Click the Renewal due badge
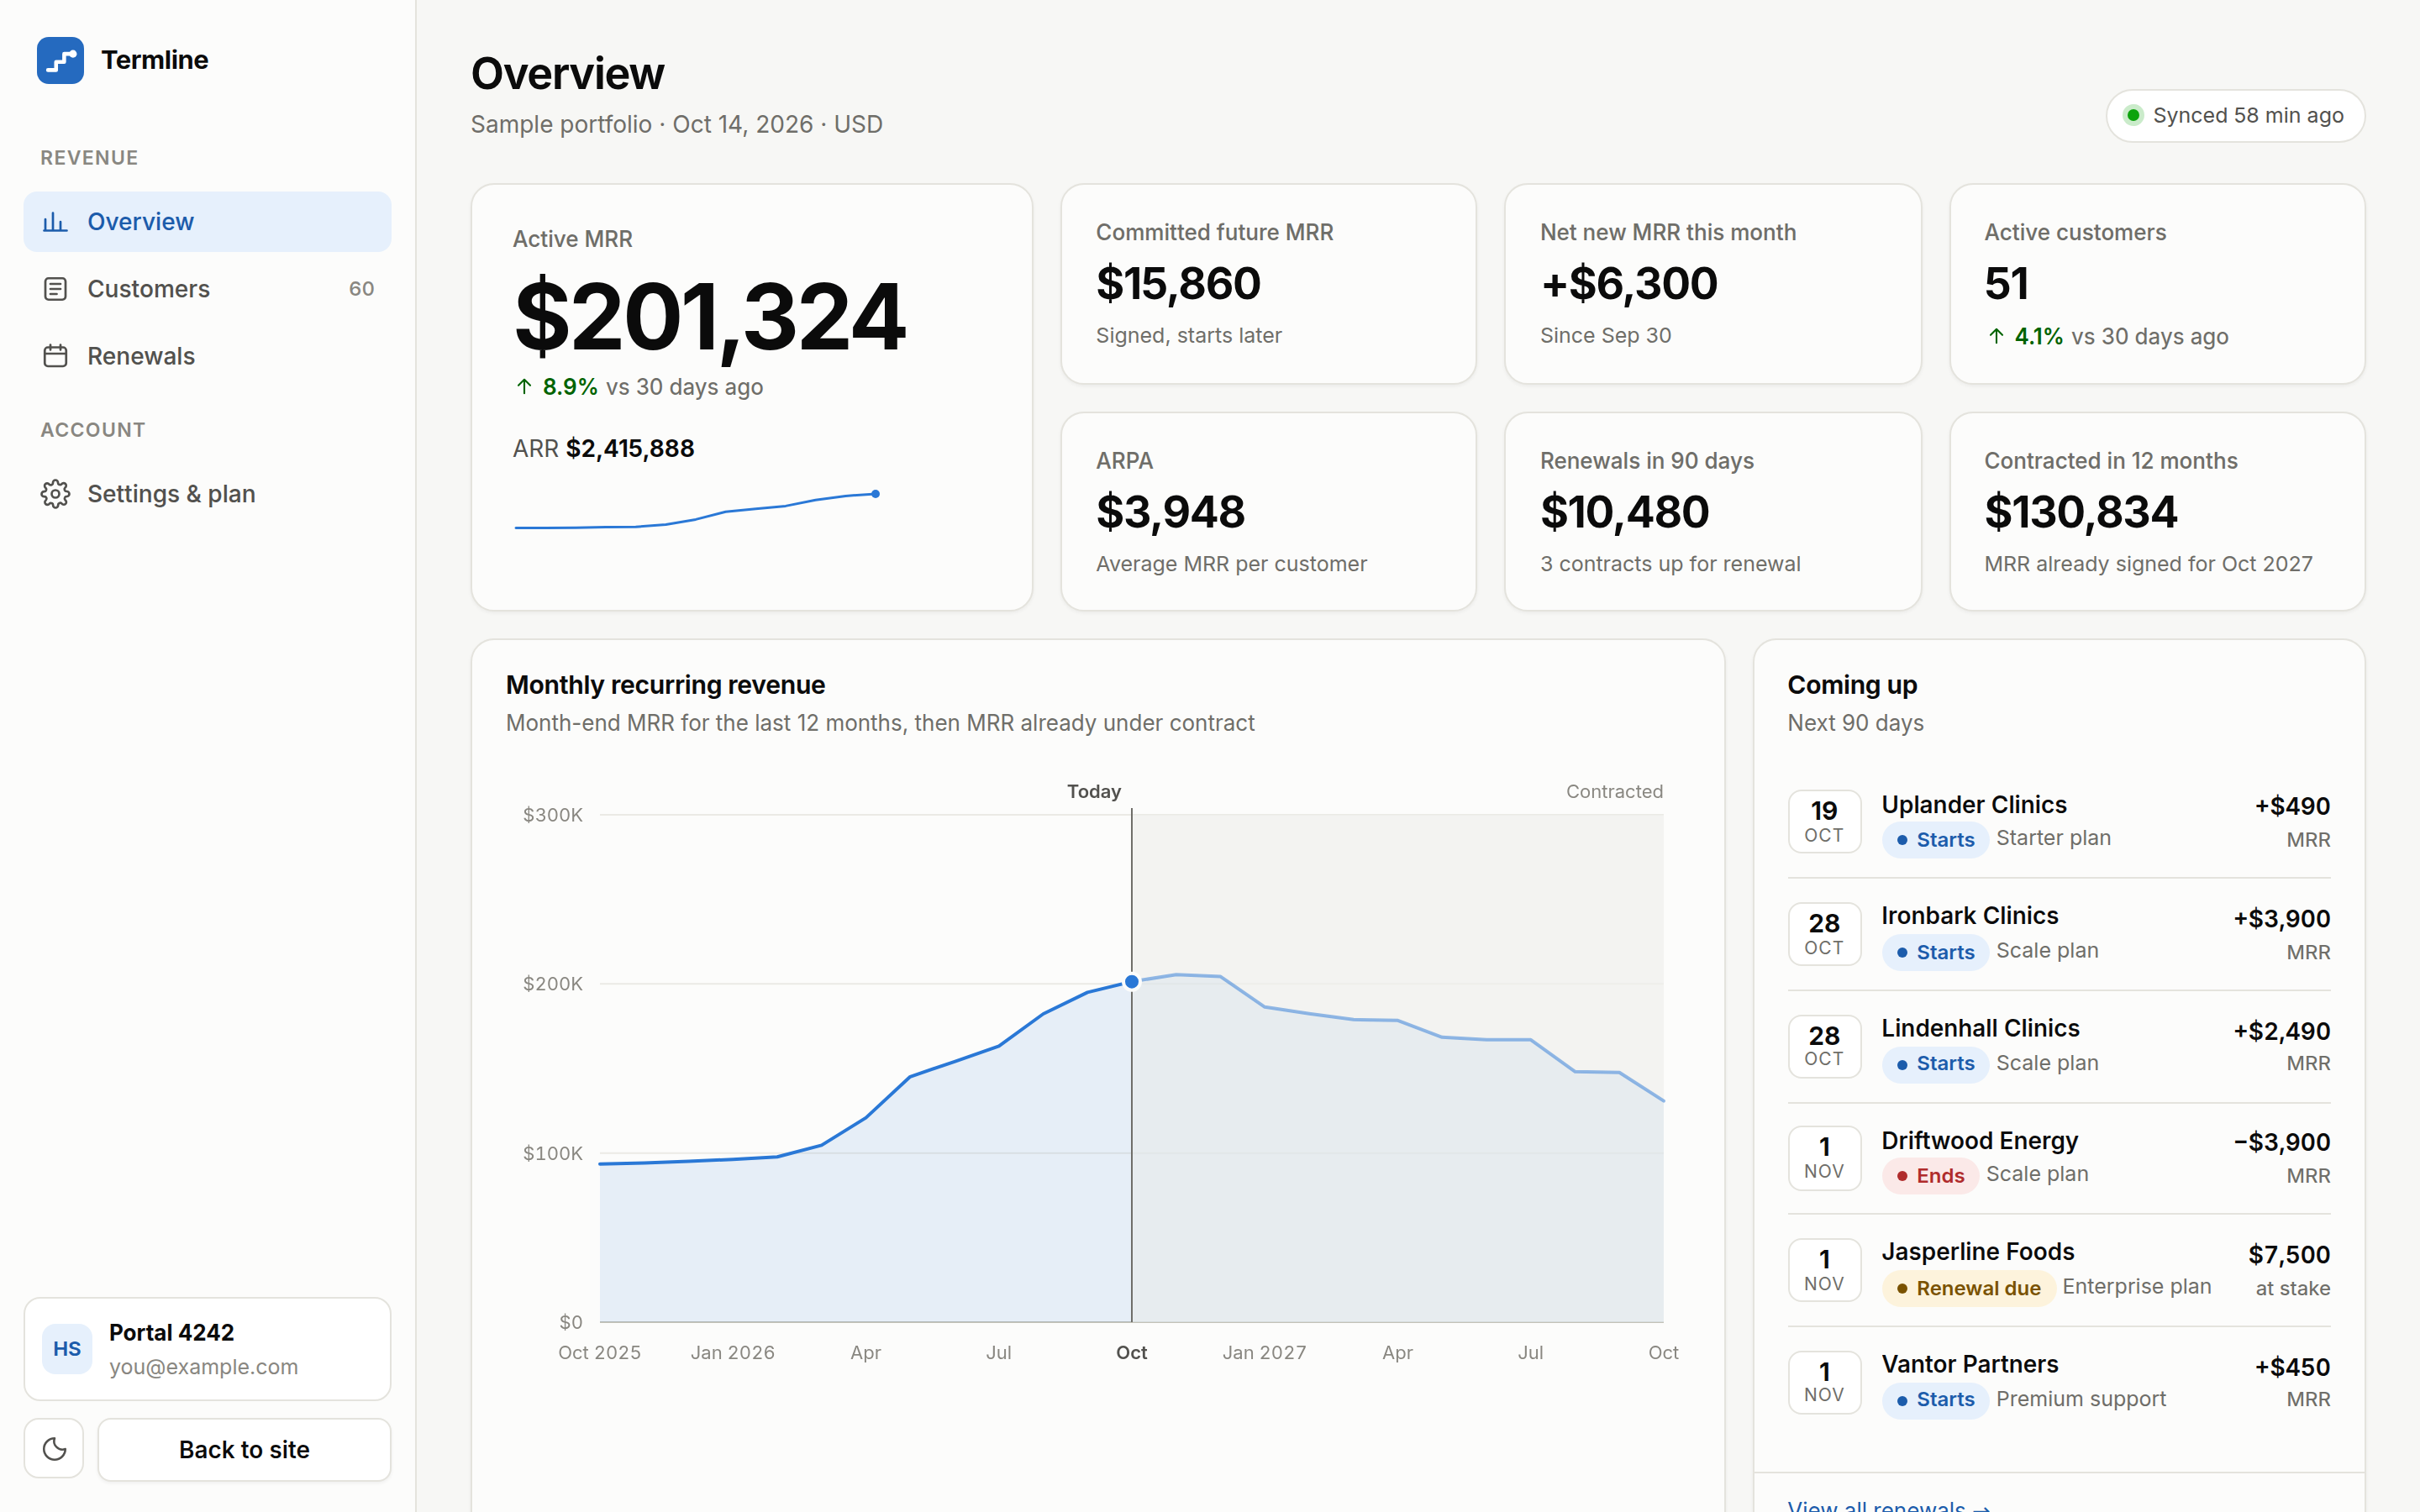 click(1968, 1288)
